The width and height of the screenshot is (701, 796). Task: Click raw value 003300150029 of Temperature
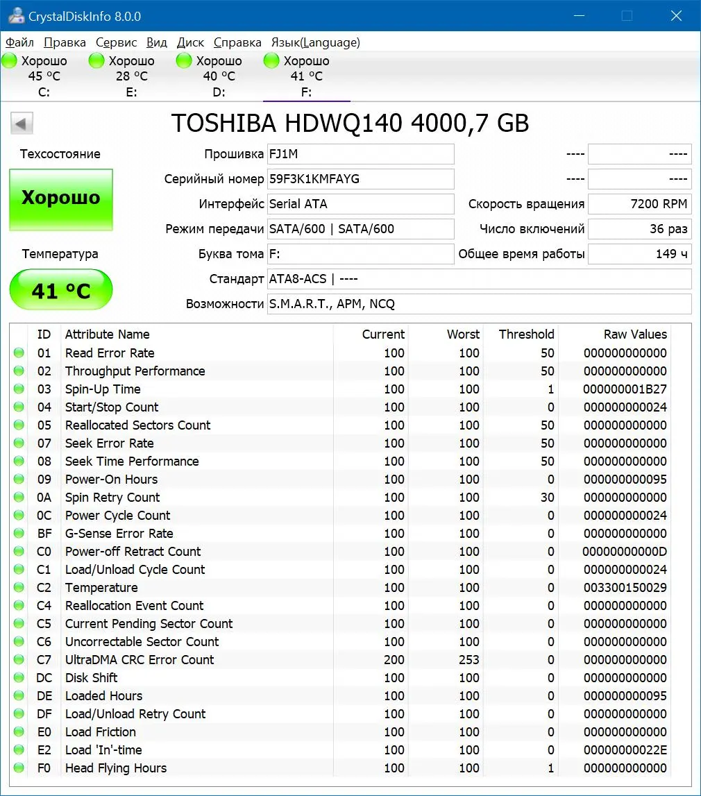click(625, 587)
